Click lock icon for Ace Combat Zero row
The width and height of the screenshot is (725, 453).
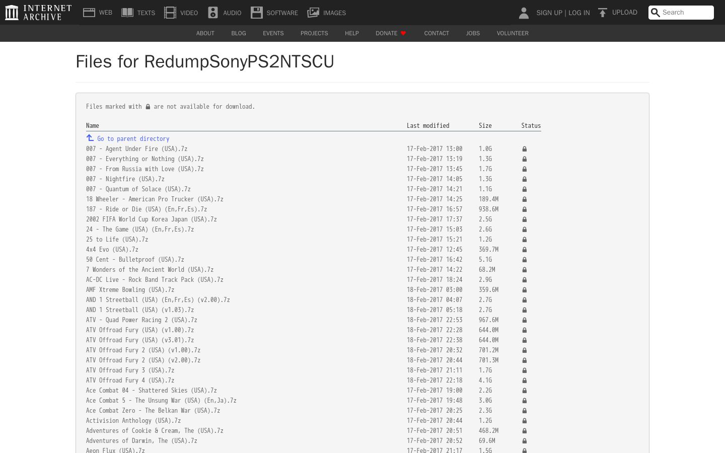(524, 411)
